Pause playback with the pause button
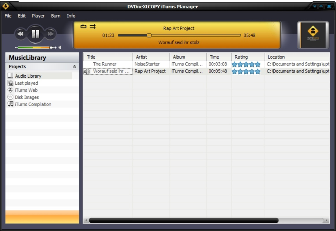Image resolution: width=336 pixels, height=231 pixels. click(x=35, y=34)
